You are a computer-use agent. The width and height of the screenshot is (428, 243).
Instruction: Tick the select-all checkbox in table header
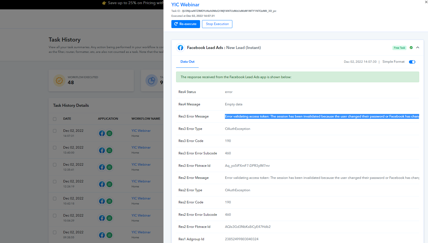point(55,119)
